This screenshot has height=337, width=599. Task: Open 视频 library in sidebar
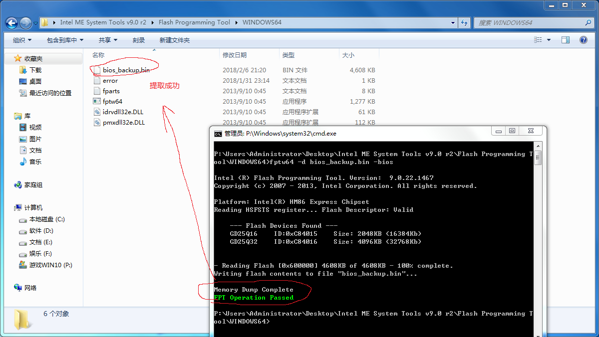35,128
